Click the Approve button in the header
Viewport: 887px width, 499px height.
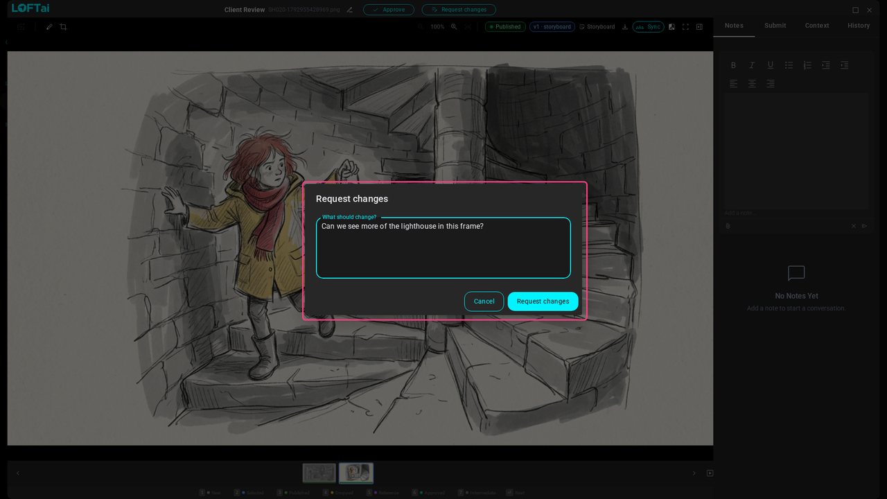click(x=389, y=10)
